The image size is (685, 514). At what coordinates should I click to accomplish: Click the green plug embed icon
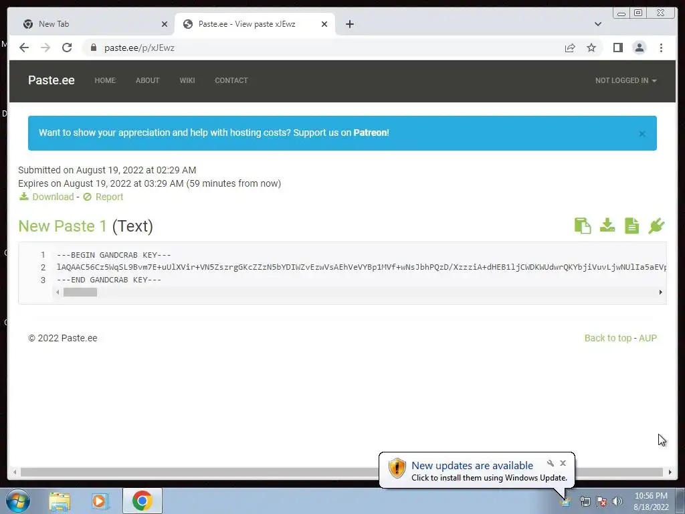[656, 226]
